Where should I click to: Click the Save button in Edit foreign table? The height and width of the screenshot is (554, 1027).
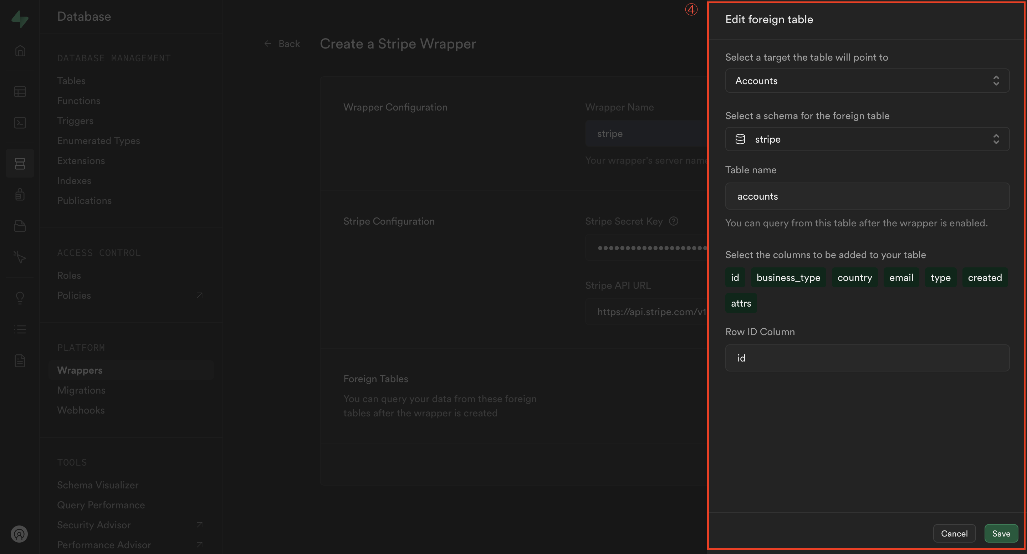(x=1001, y=533)
